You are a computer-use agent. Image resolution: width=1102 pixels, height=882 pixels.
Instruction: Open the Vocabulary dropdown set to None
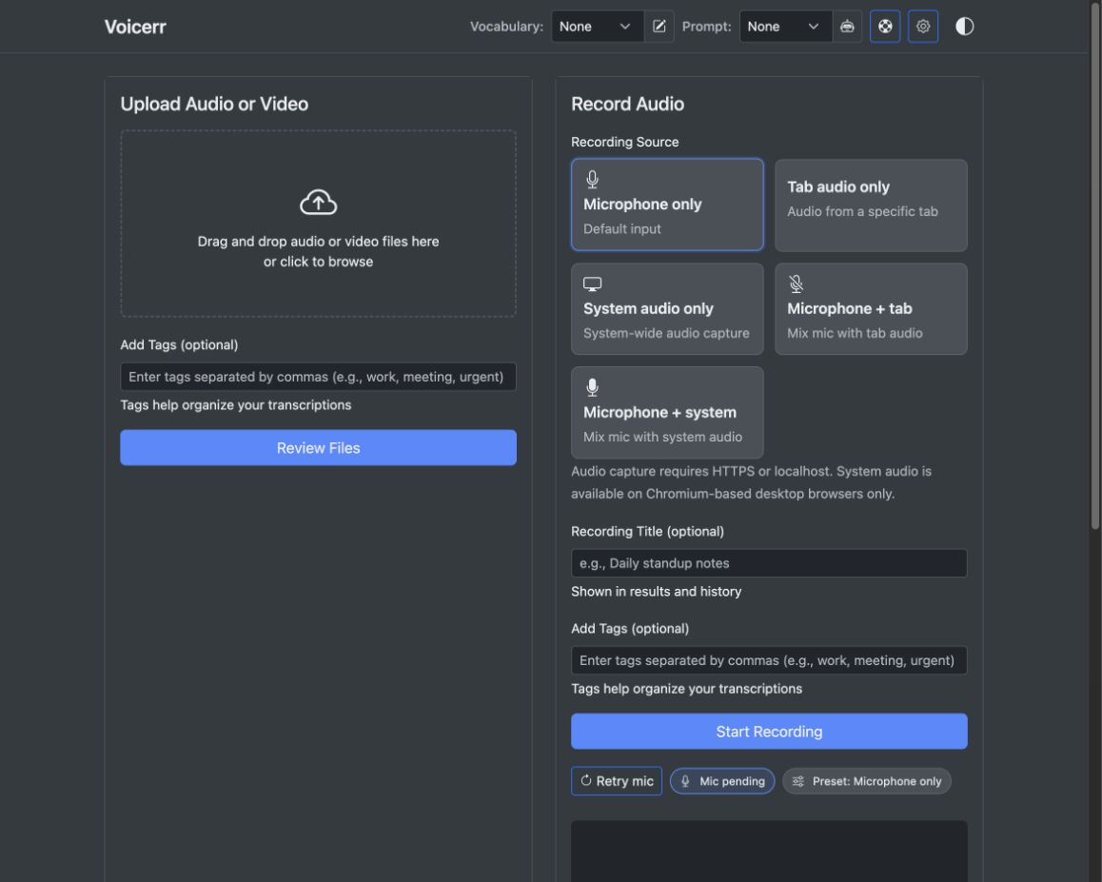pos(597,27)
